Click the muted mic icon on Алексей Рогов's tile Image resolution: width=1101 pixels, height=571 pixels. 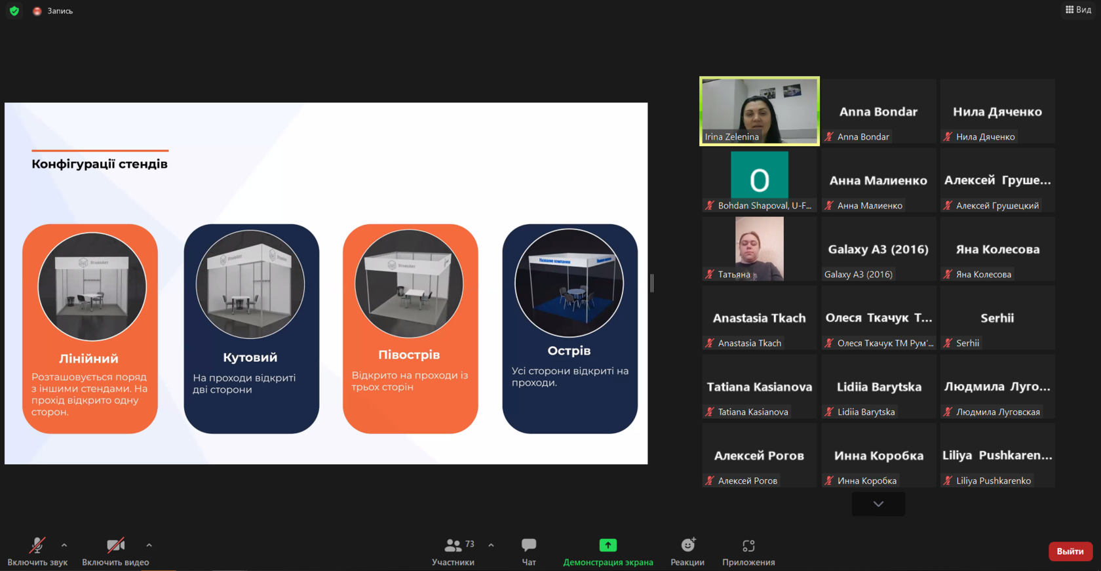(x=710, y=481)
